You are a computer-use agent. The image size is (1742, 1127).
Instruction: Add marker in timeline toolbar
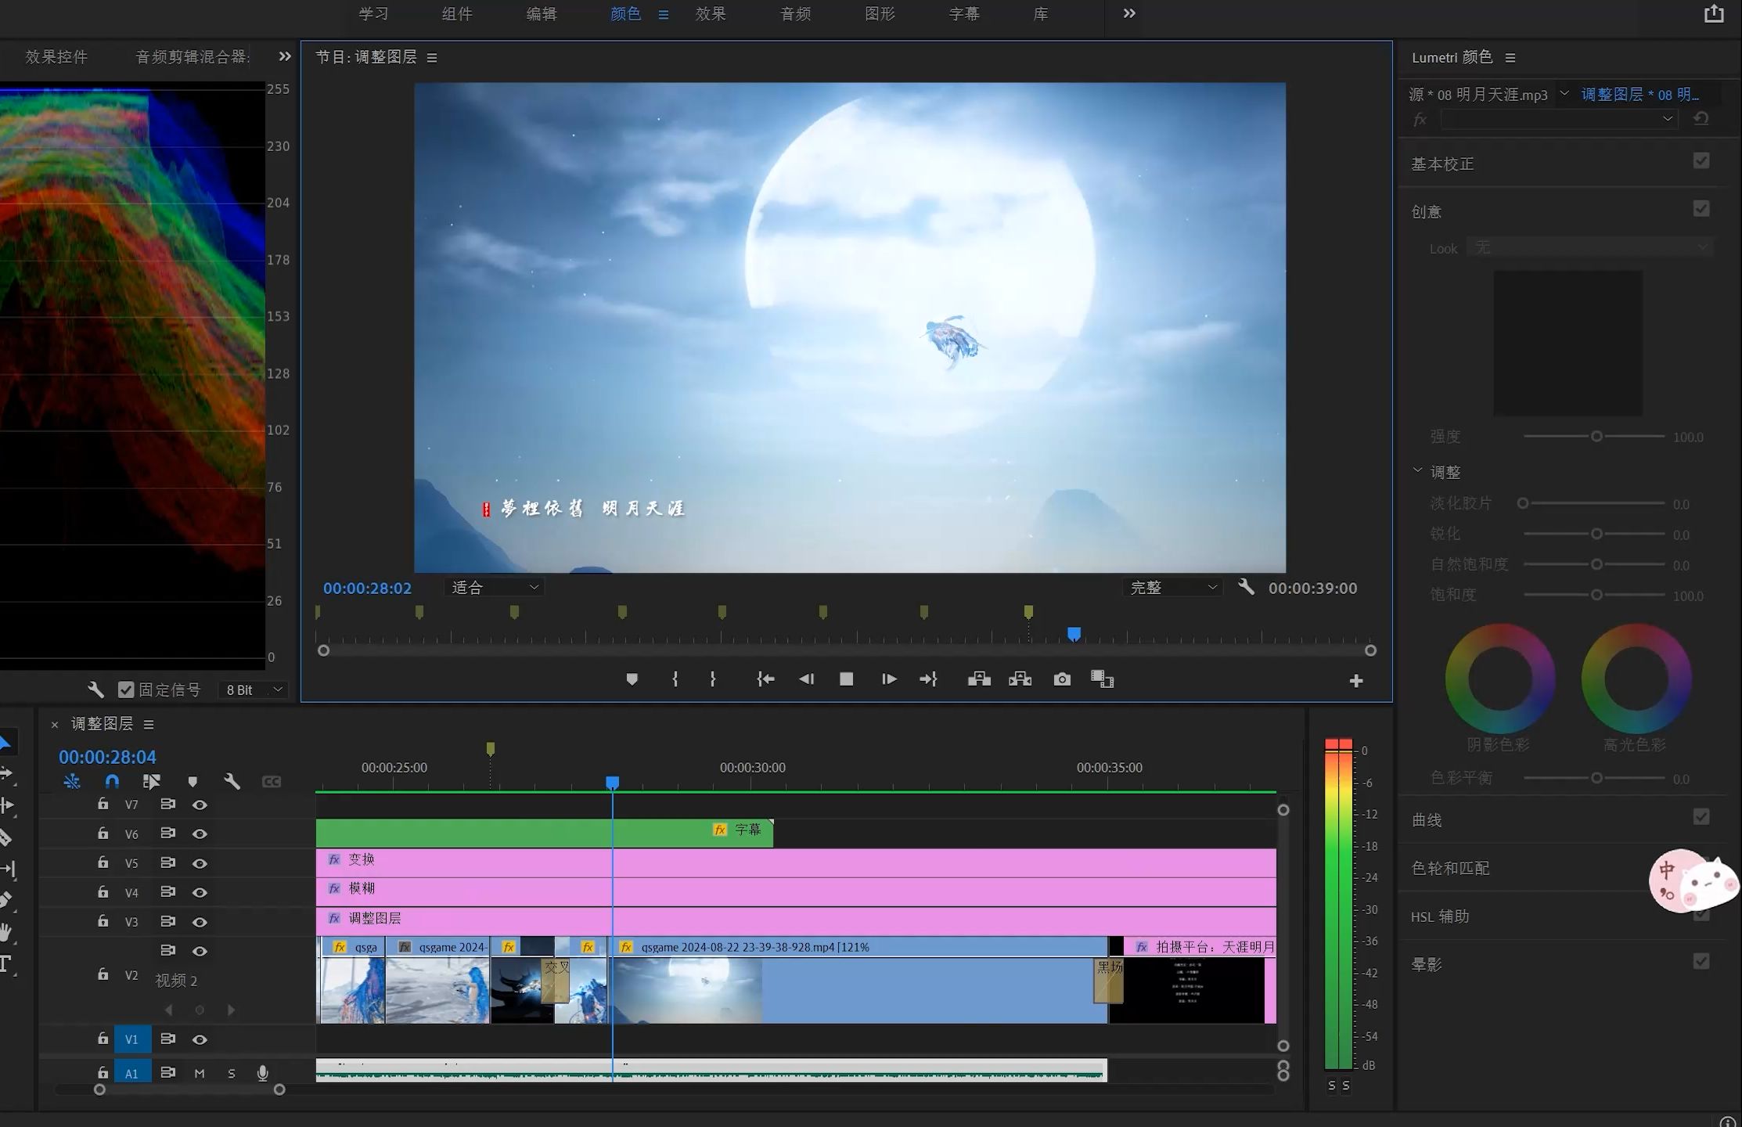193,781
